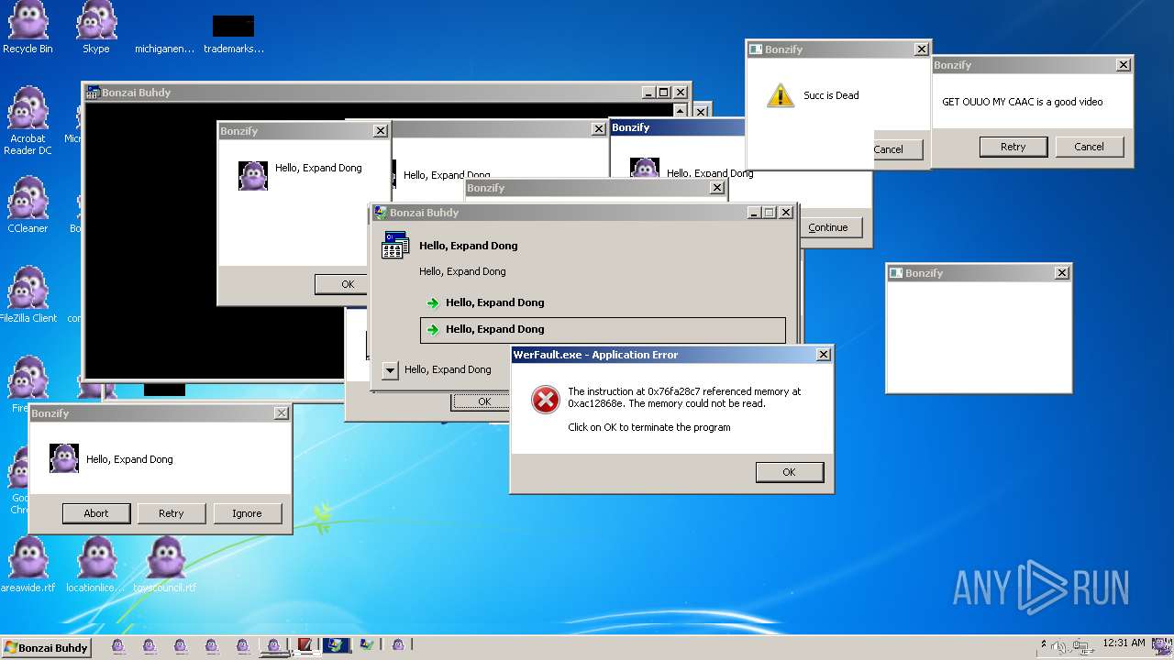Image resolution: width=1174 pixels, height=660 pixels.
Task: Click the title bar icon of the empty Bonzify window
Action: [896, 272]
